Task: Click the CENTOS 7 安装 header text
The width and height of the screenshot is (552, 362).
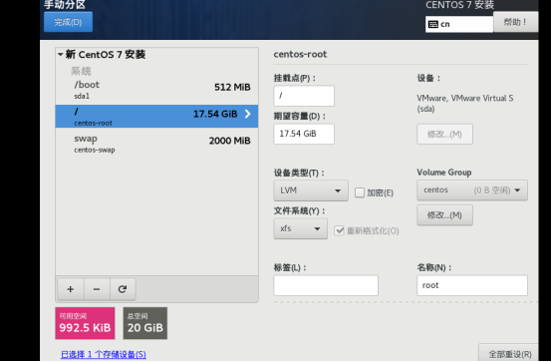Action: pos(459,5)
